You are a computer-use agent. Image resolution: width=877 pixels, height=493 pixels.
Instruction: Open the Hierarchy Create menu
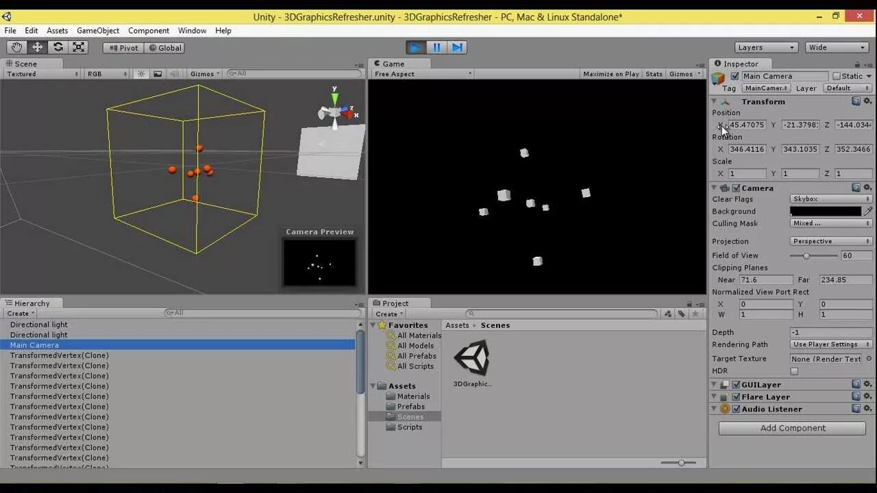[x=21, y=314]
